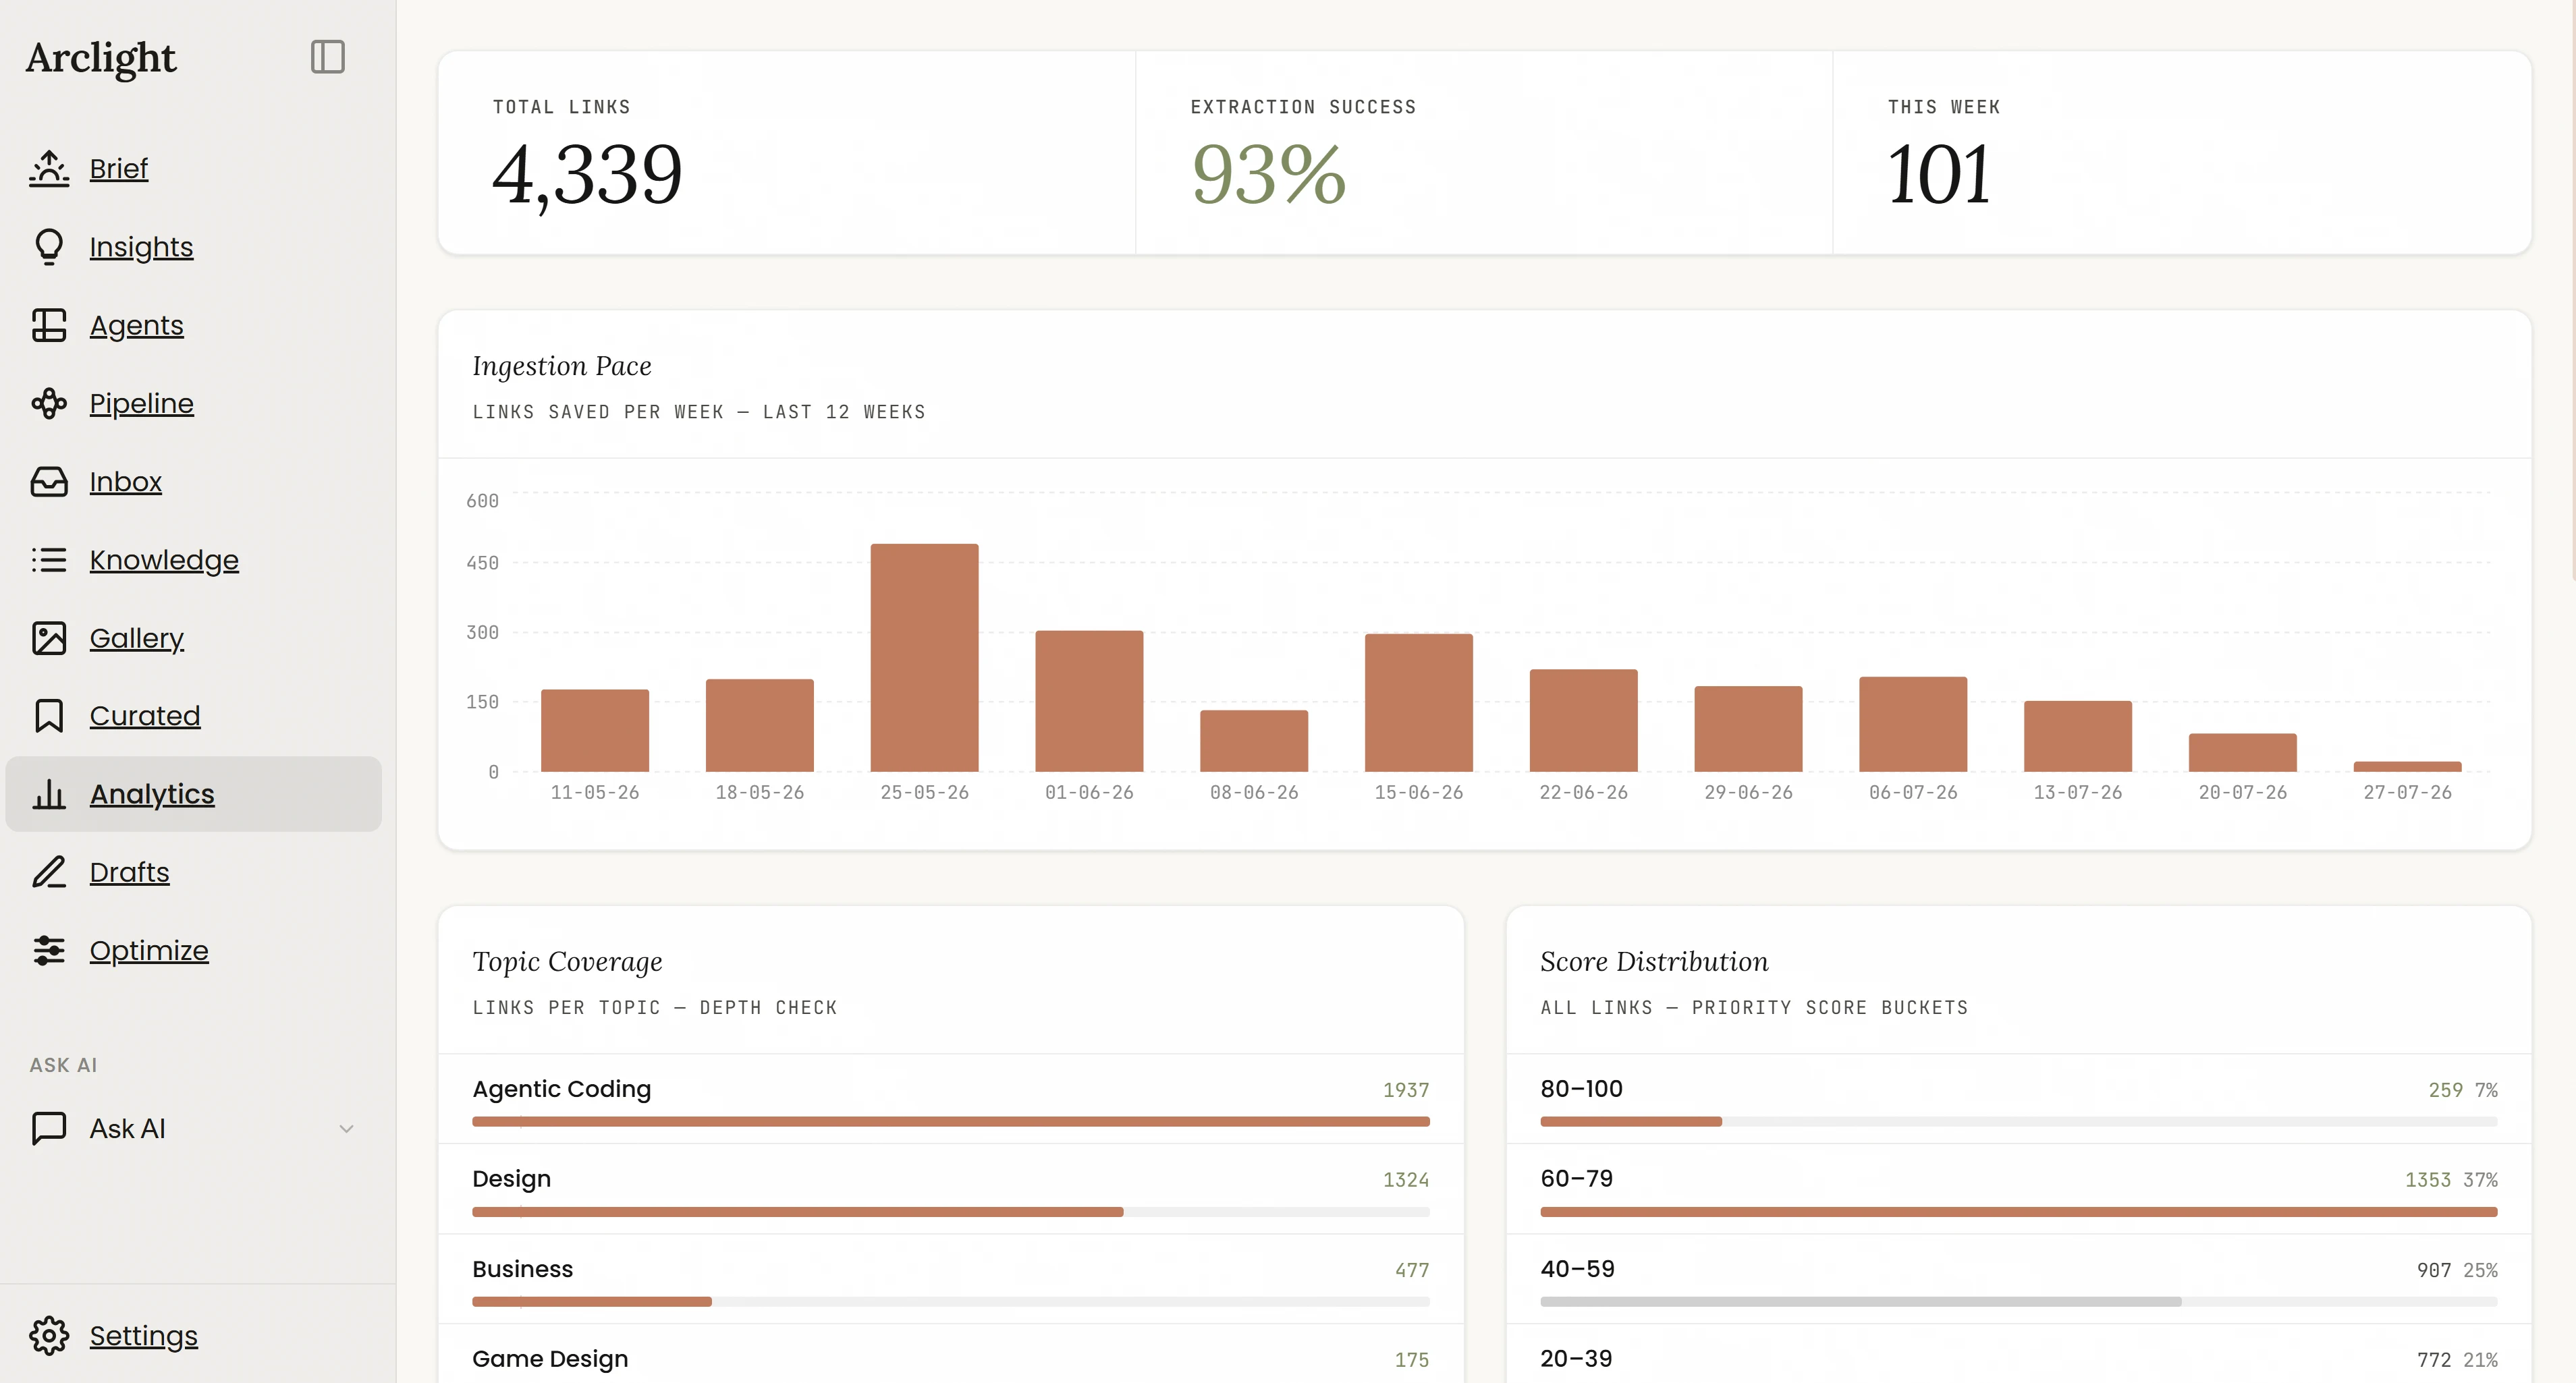
Task: Go to the Insights page
Action: click(x=141, y=246)
